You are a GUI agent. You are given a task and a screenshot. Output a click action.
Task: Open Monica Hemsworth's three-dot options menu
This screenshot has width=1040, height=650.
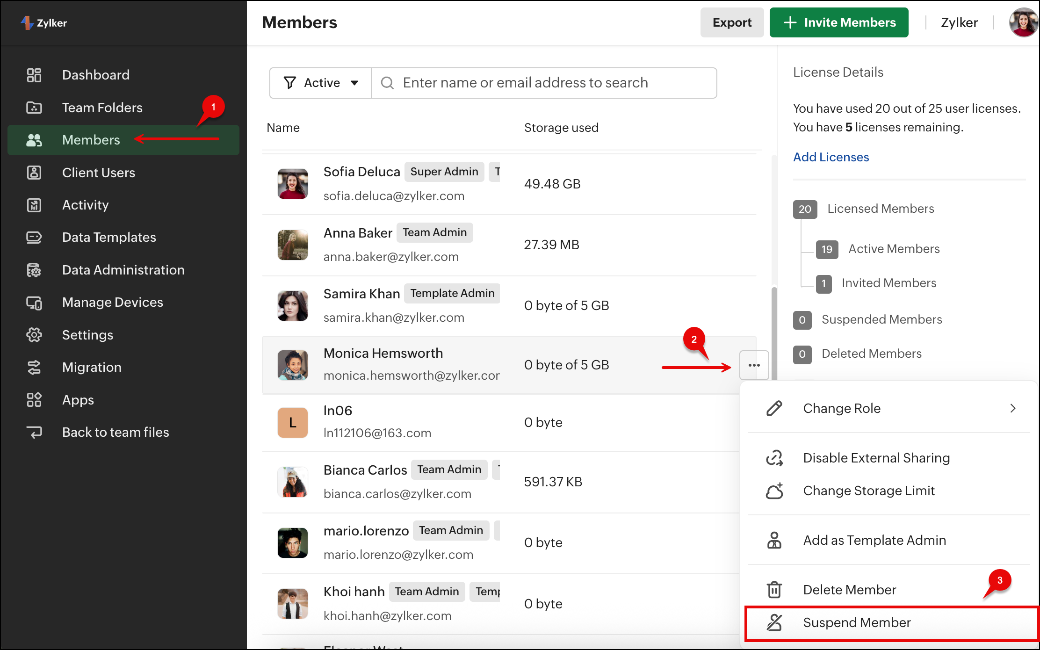[x=754, y=365]
